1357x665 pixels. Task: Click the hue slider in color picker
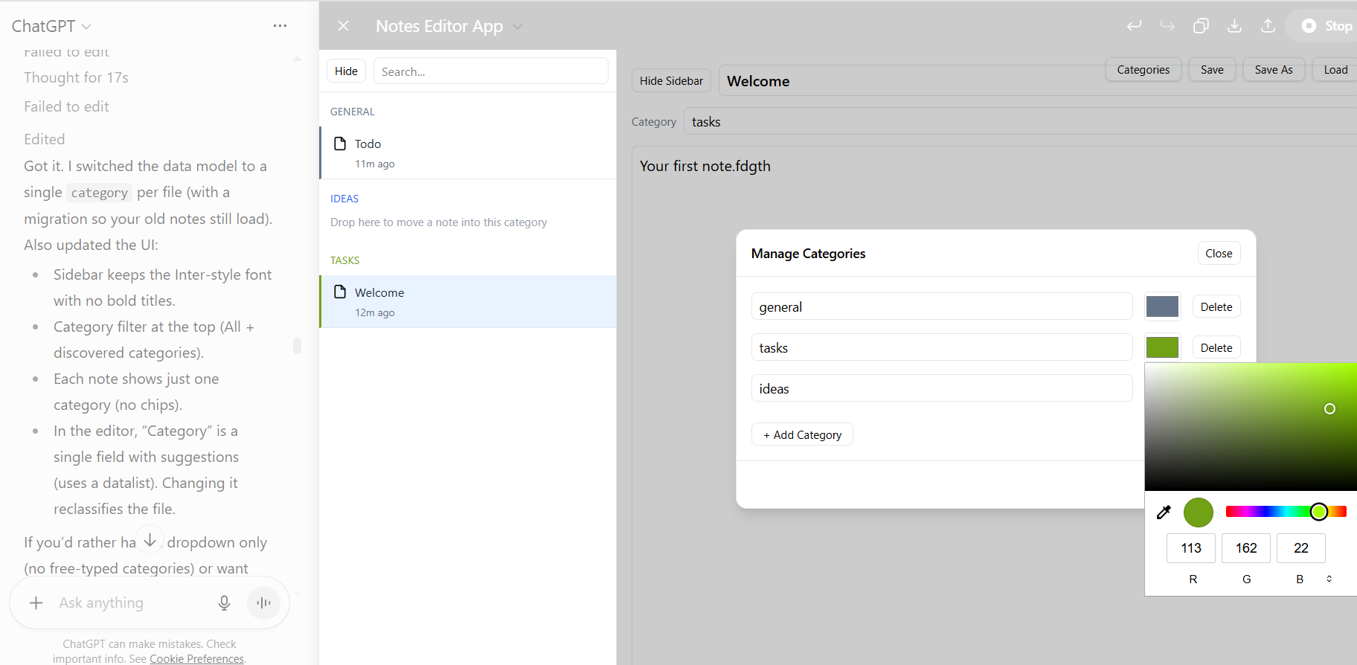[1286, 512]
